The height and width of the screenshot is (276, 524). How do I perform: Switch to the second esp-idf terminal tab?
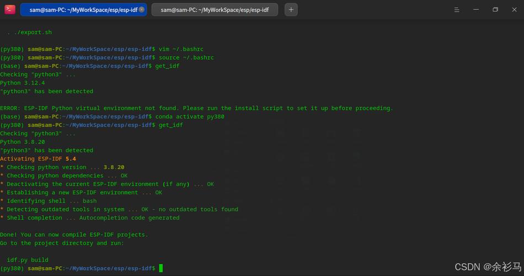point(215,10)
